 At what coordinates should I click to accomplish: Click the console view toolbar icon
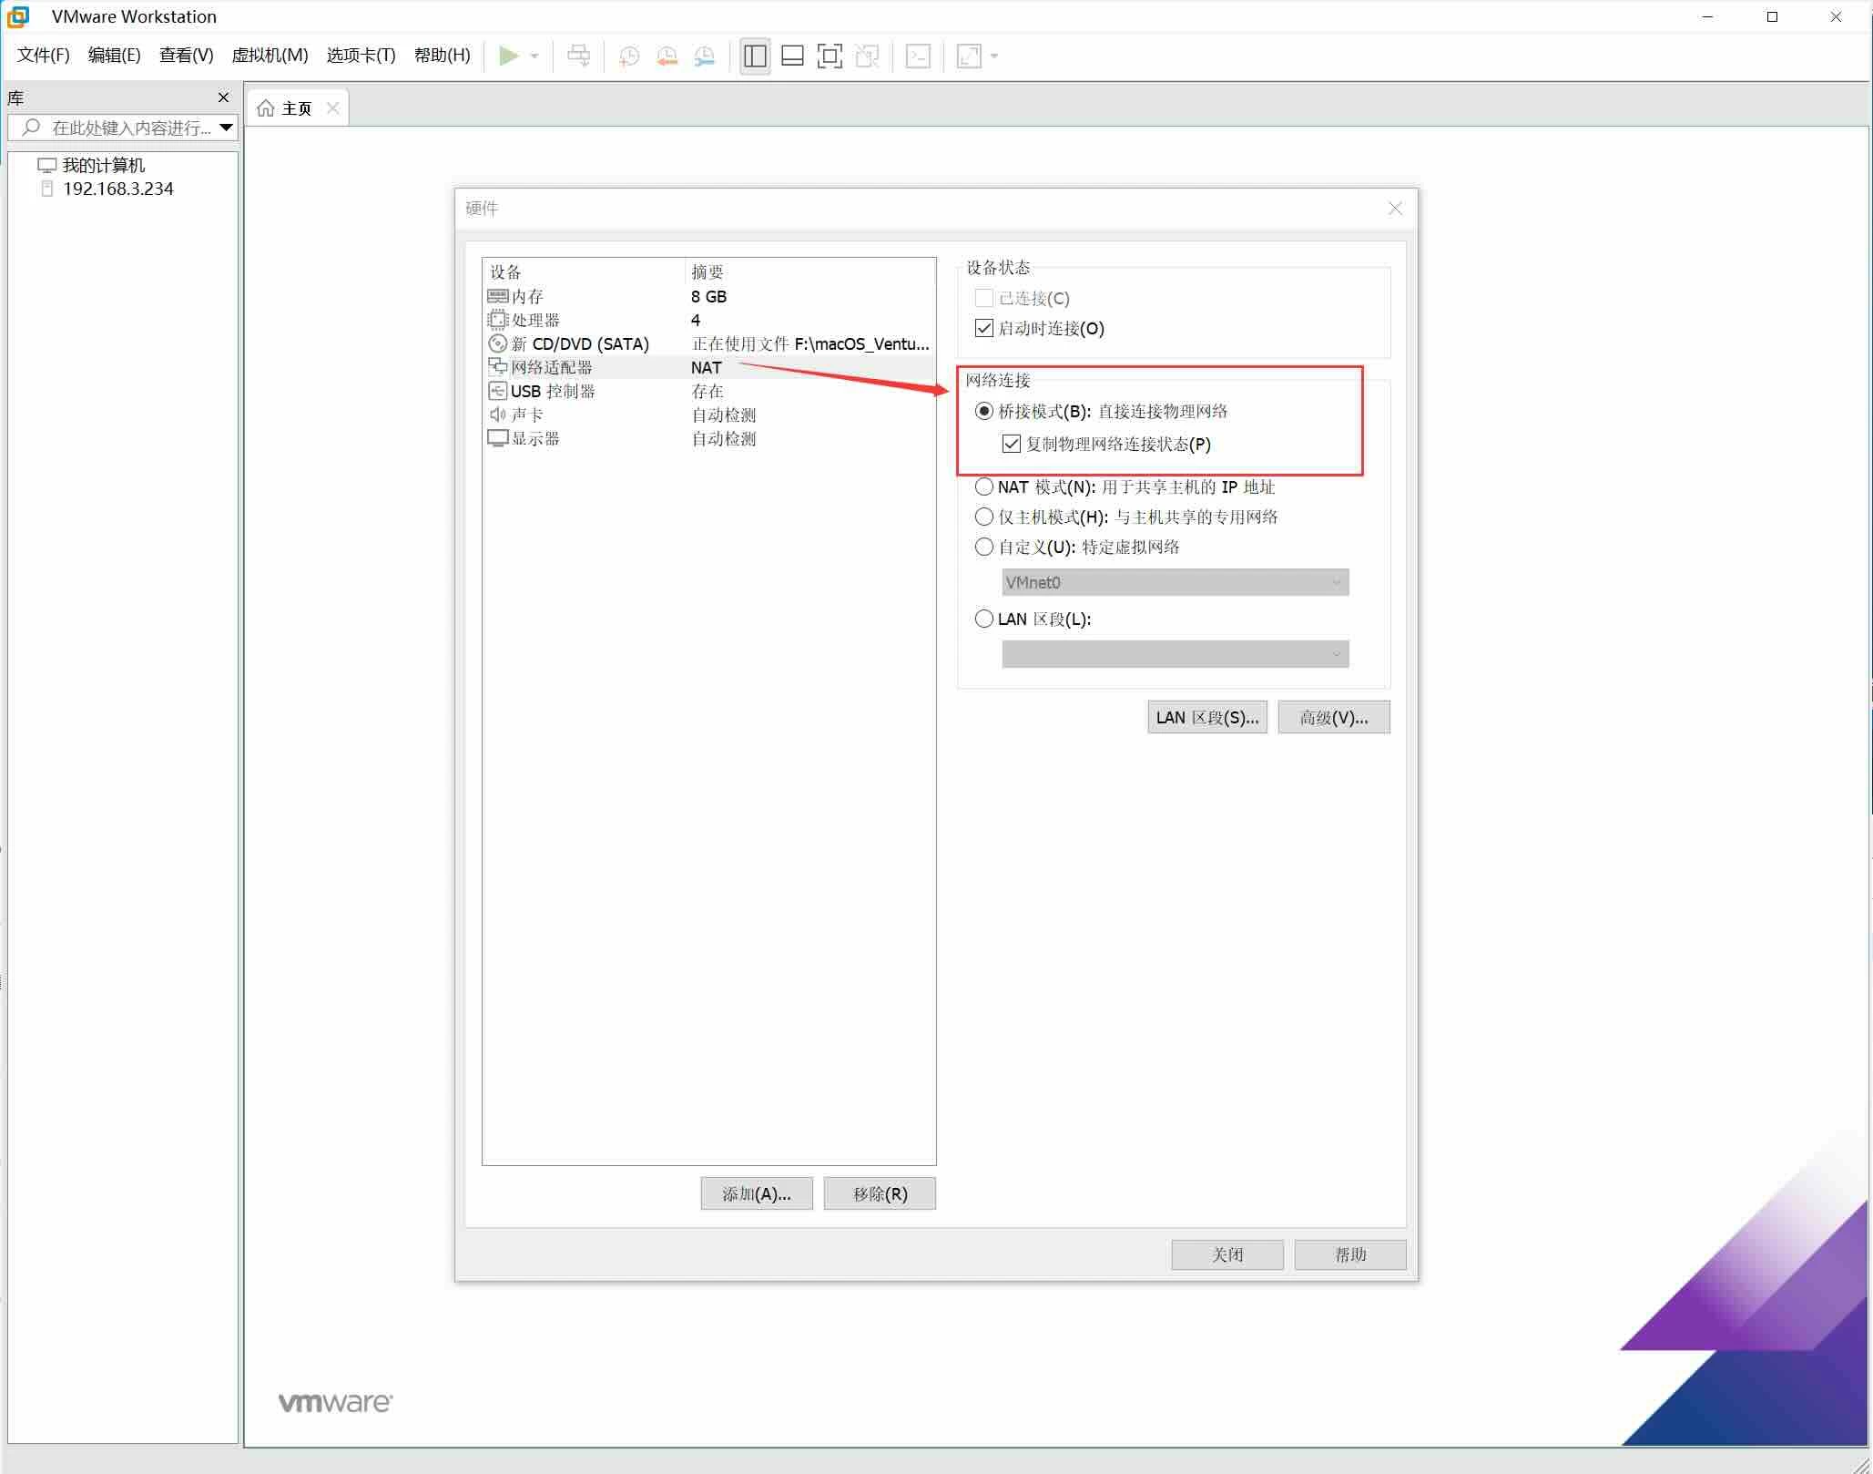(918, 56)
